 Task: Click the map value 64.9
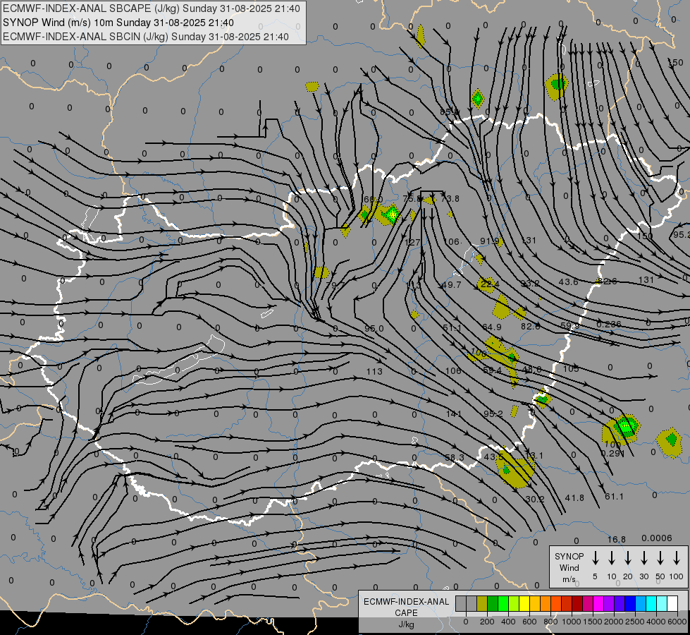point(491,327)
